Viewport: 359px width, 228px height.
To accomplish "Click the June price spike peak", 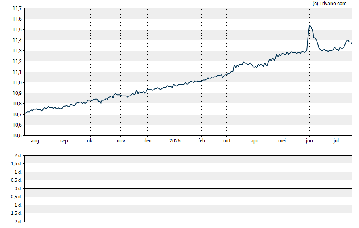I will pyautogui.click(x=310, y=25).
